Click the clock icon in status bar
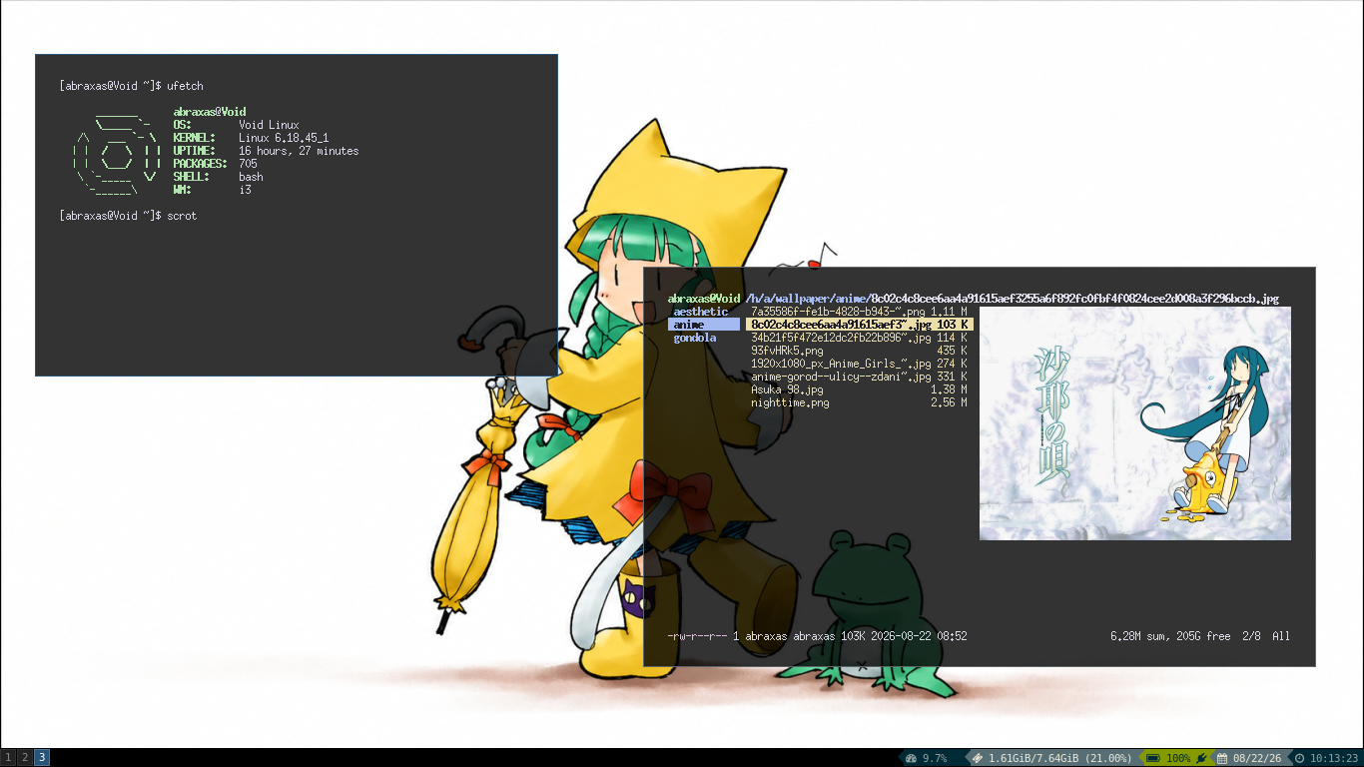The image size is (1364, 767). point(1299,758)
